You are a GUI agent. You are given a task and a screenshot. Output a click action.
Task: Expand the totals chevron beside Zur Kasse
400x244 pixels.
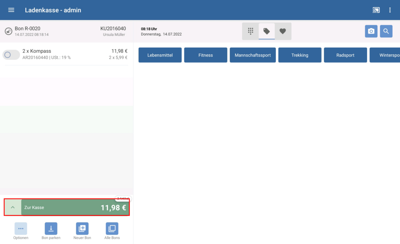[x=13, y=207]
